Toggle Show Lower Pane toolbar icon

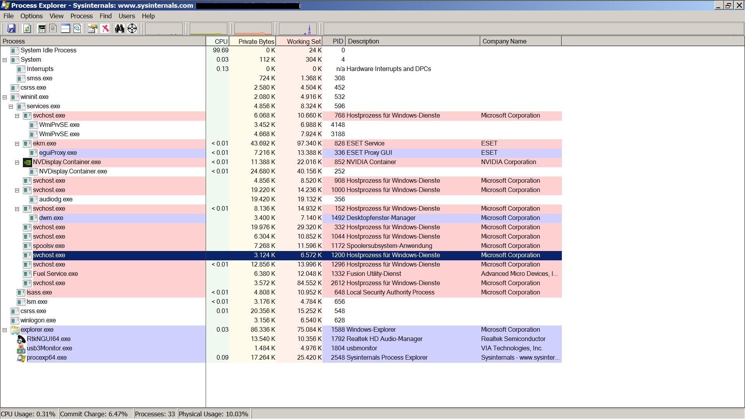point(66,28)
